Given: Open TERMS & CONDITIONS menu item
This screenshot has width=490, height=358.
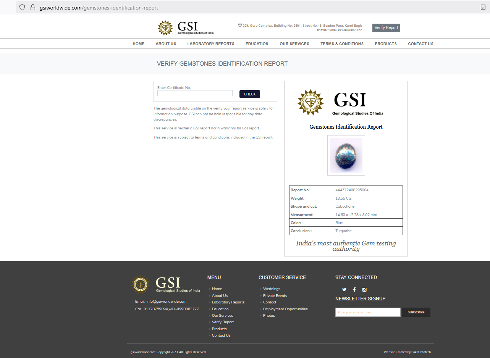Looking at the screenshot, I should tap(342, 44).
